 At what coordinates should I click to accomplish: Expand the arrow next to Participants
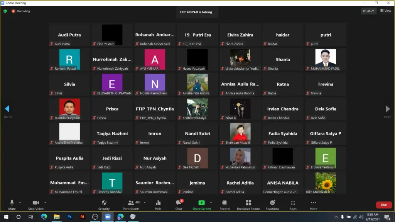tap(145, 203)
